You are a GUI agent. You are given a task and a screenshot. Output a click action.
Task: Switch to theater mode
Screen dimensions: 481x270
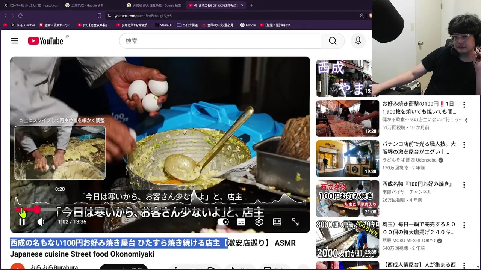tap(277, 222)
